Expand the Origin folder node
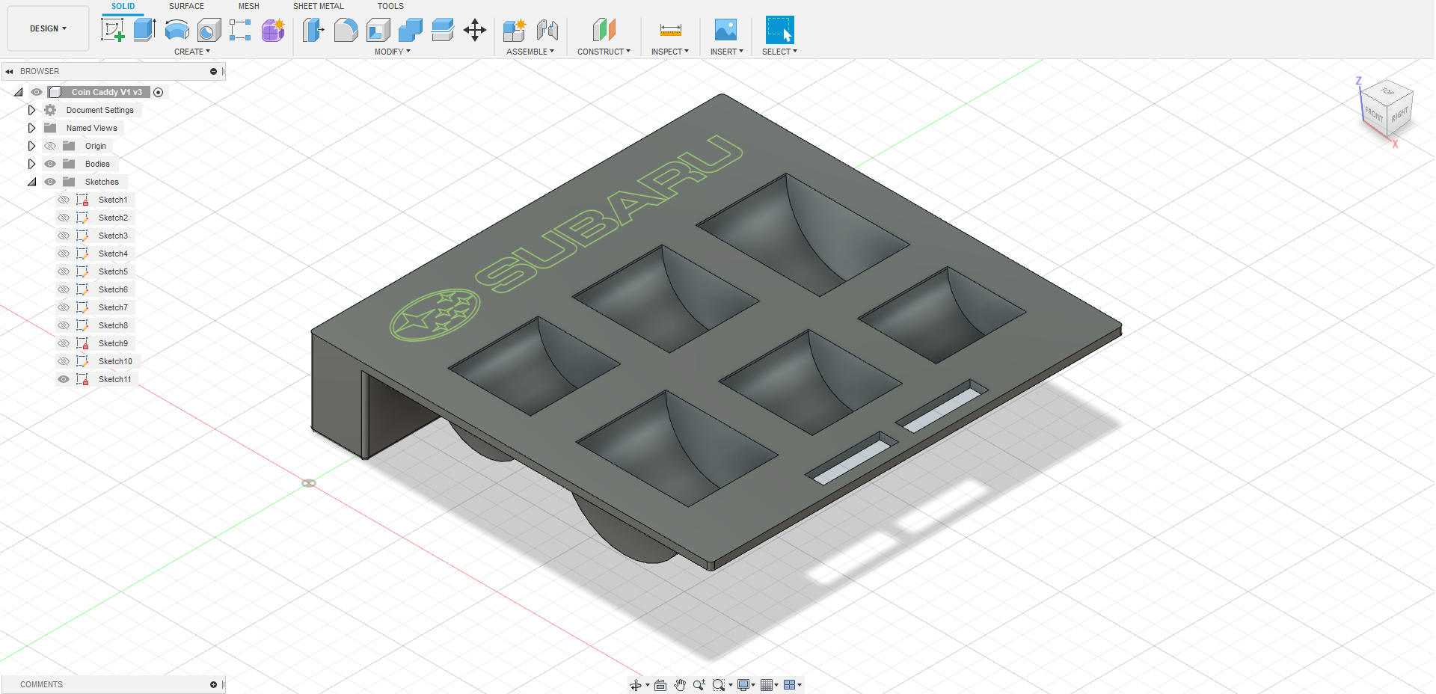 tap(31, 146)
